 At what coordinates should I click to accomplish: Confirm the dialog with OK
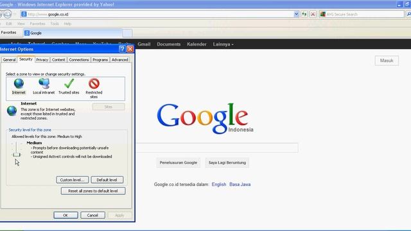[66, 216]
